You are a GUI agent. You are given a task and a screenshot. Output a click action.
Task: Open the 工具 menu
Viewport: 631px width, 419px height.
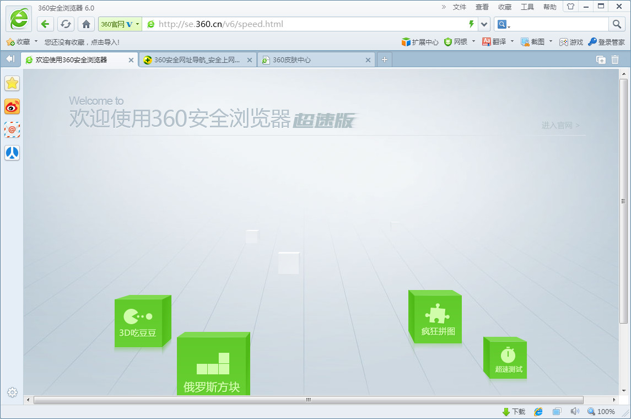coord(527,7)
